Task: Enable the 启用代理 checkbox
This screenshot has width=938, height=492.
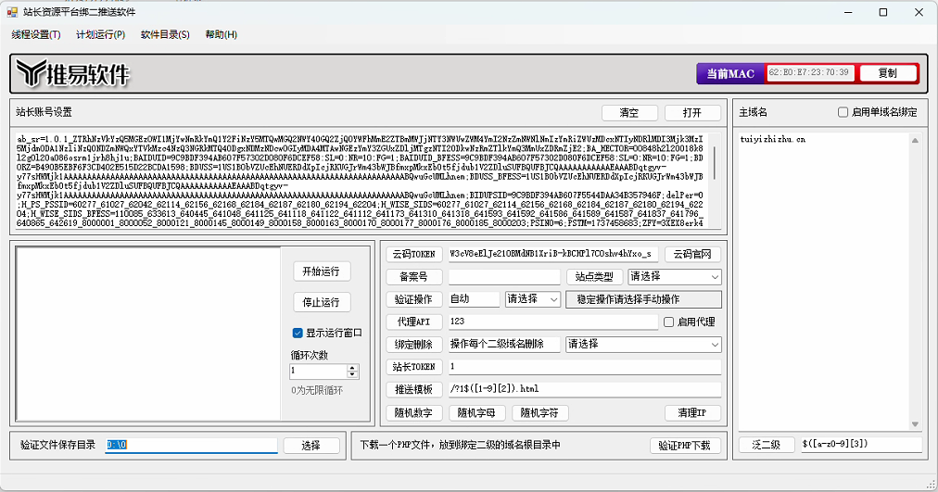Action: coord(669,322)
